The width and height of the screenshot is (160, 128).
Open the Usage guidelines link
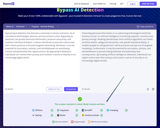[145, 27]
